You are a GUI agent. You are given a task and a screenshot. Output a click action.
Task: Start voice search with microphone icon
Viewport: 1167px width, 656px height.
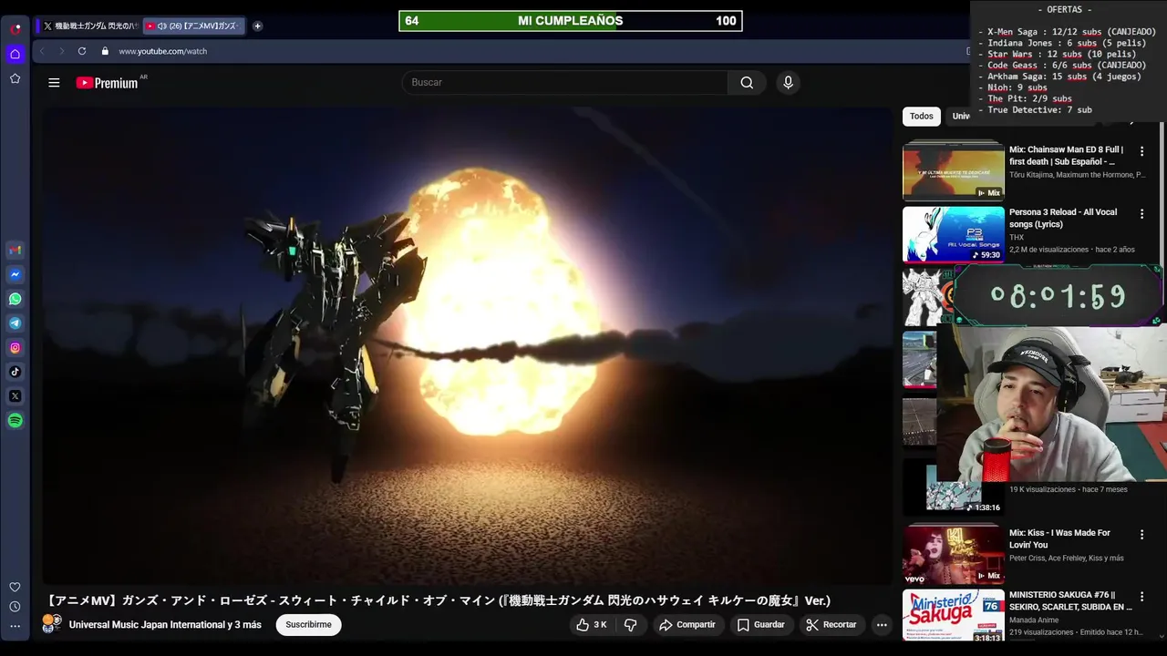[x=788, y=83]
